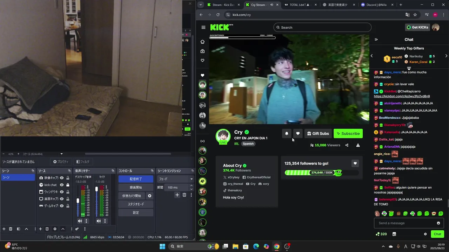The image size is (449, 252).
Task: Mute the デスクトップ音声 channel
Action: point(80,221)
